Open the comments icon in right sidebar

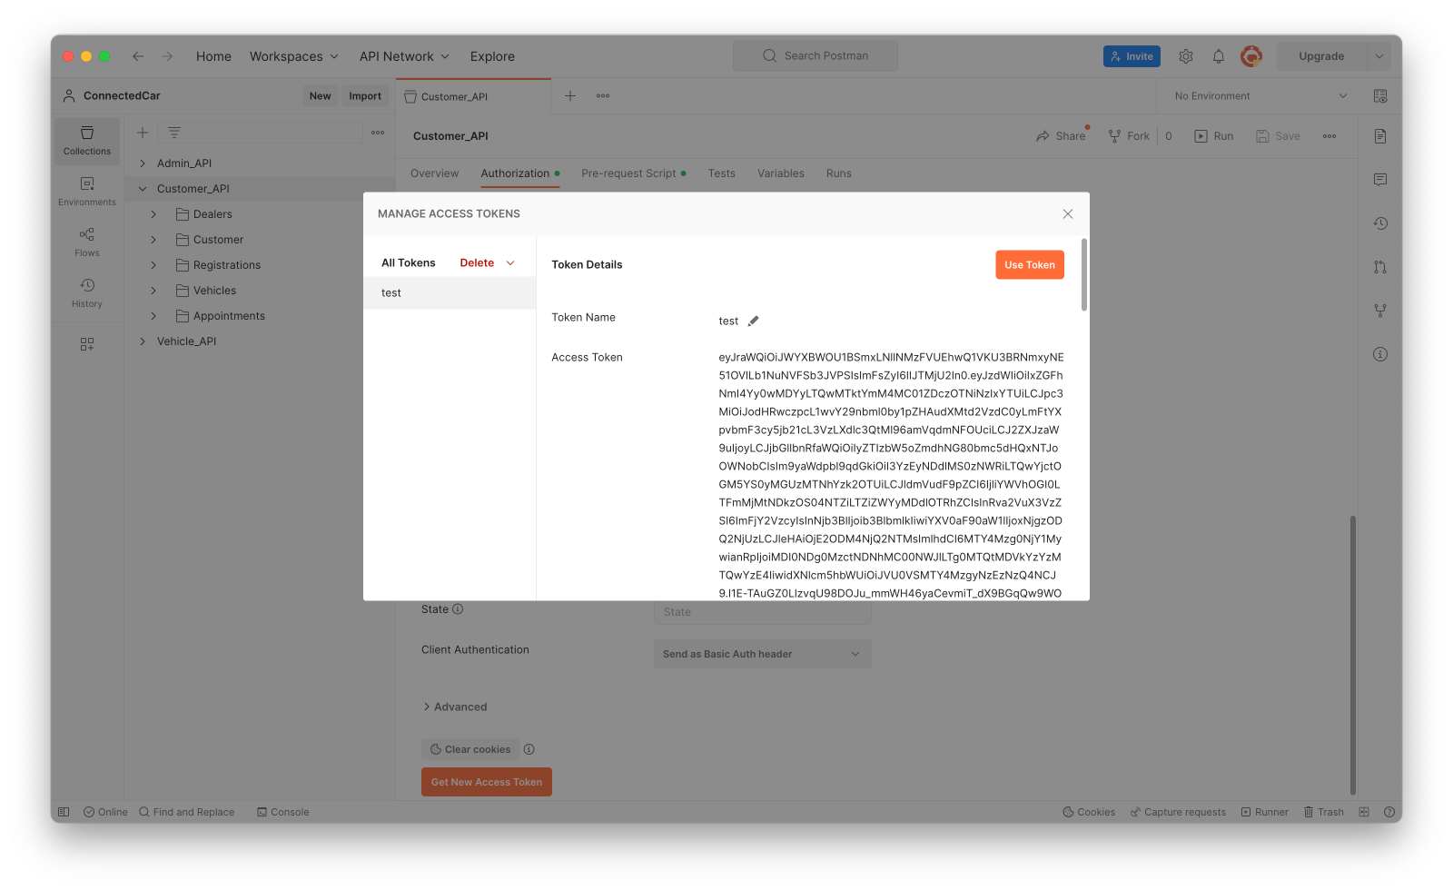click(1380, 180)
